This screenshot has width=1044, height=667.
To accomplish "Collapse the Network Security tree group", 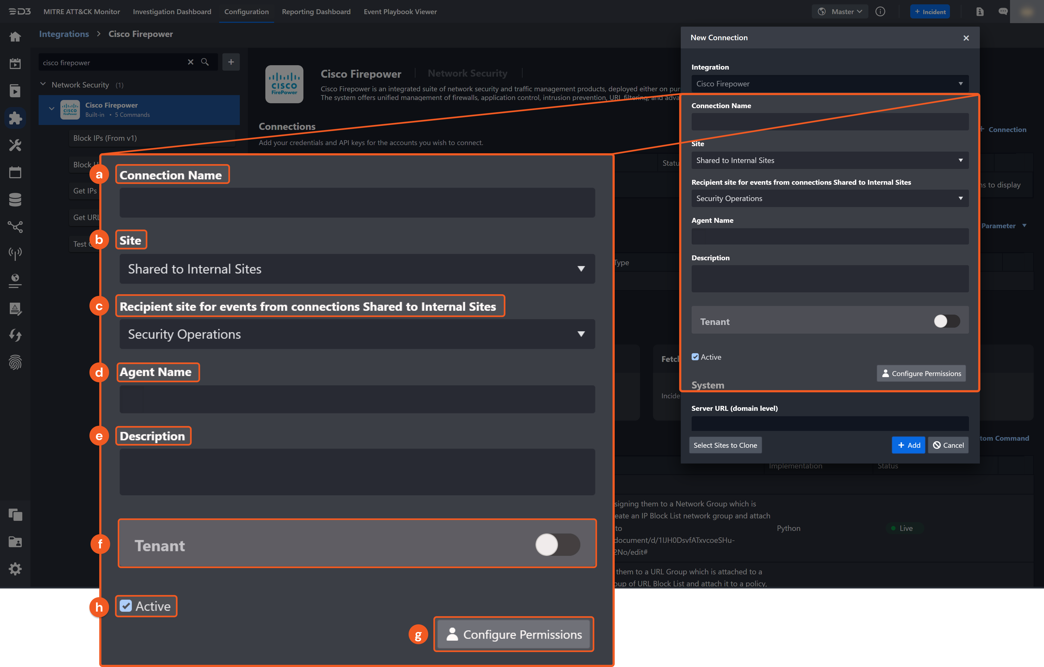I will pos(43,84).
